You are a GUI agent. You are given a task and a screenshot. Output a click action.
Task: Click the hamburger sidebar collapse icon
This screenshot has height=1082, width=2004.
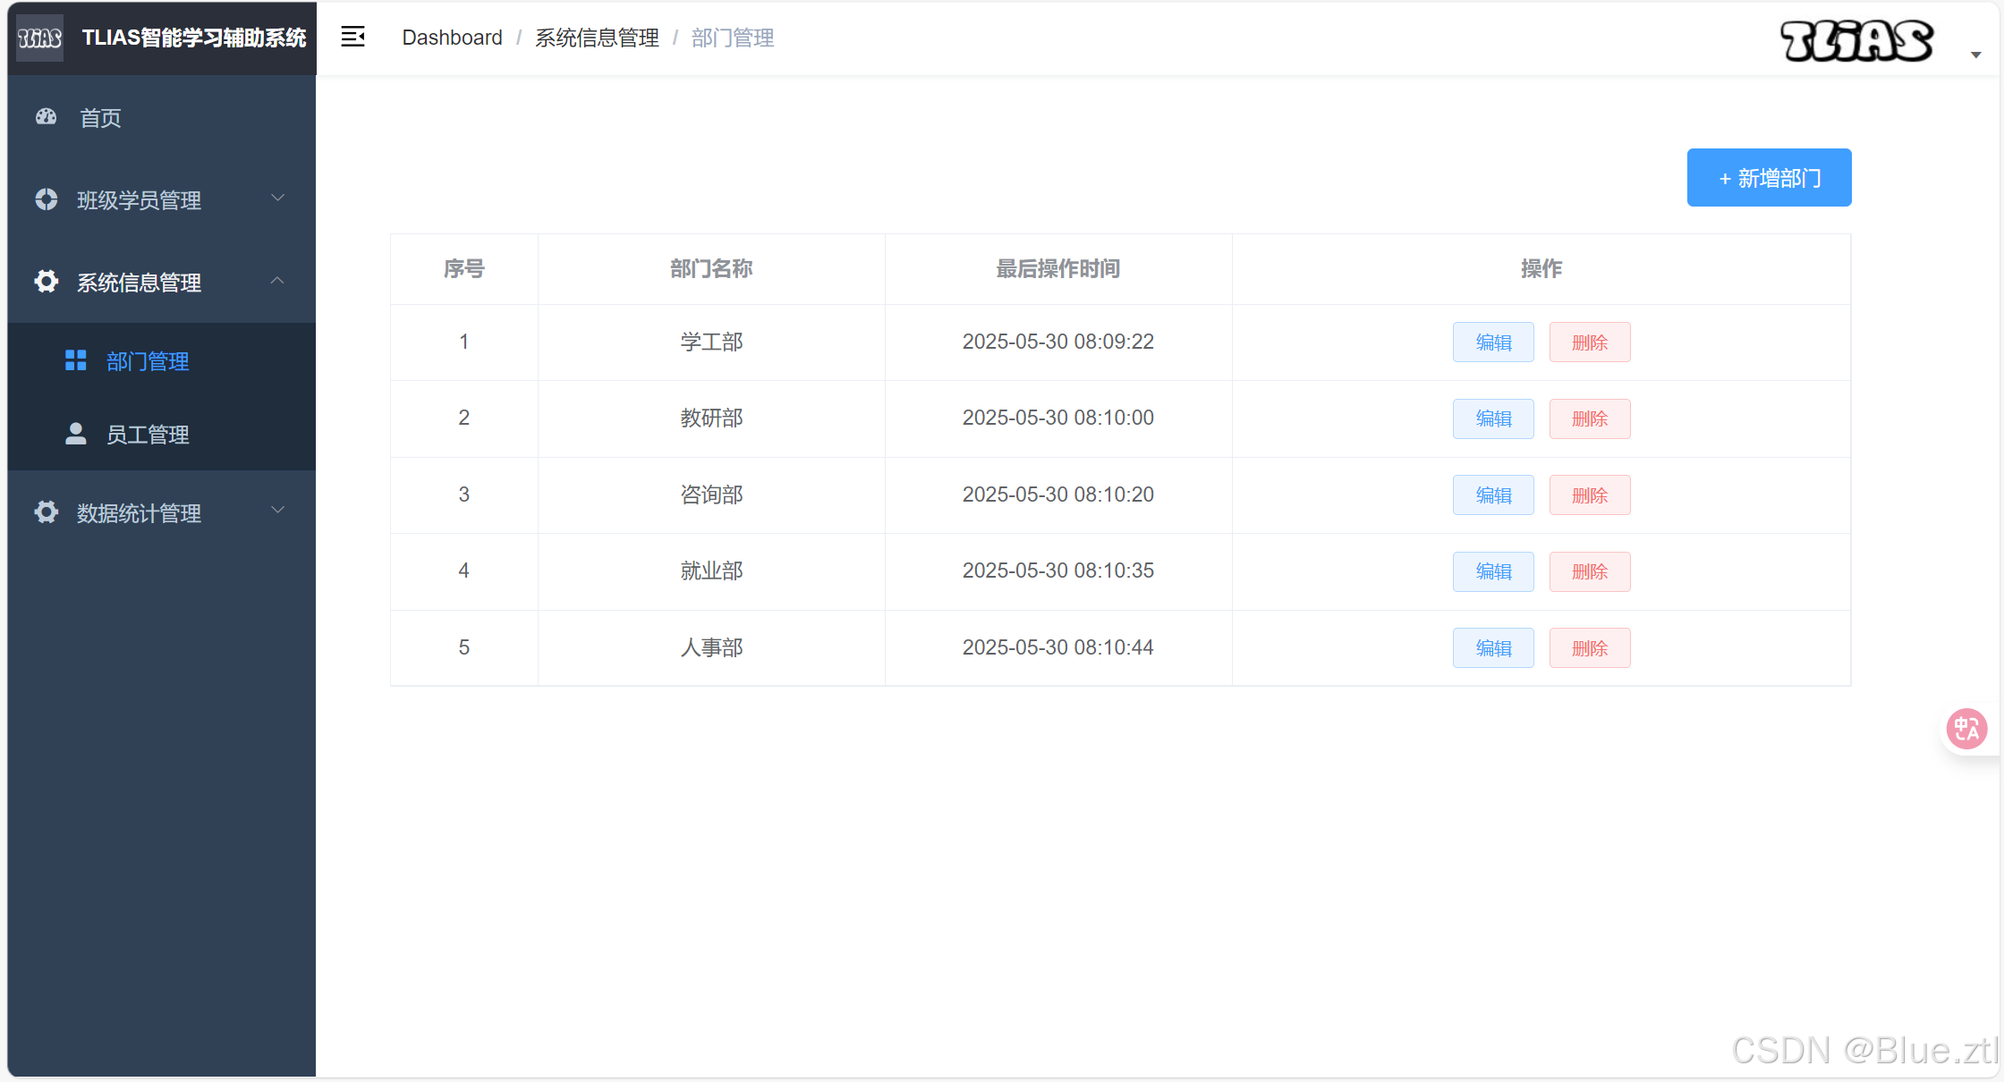[352, 37]
